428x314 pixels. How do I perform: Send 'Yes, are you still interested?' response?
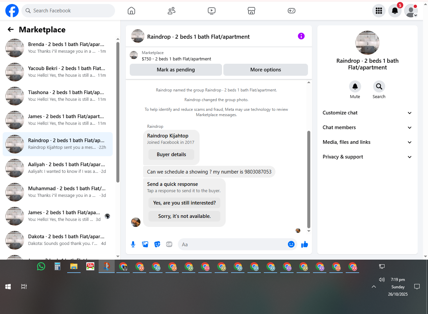pyautogui.click(x=184, y=203)
